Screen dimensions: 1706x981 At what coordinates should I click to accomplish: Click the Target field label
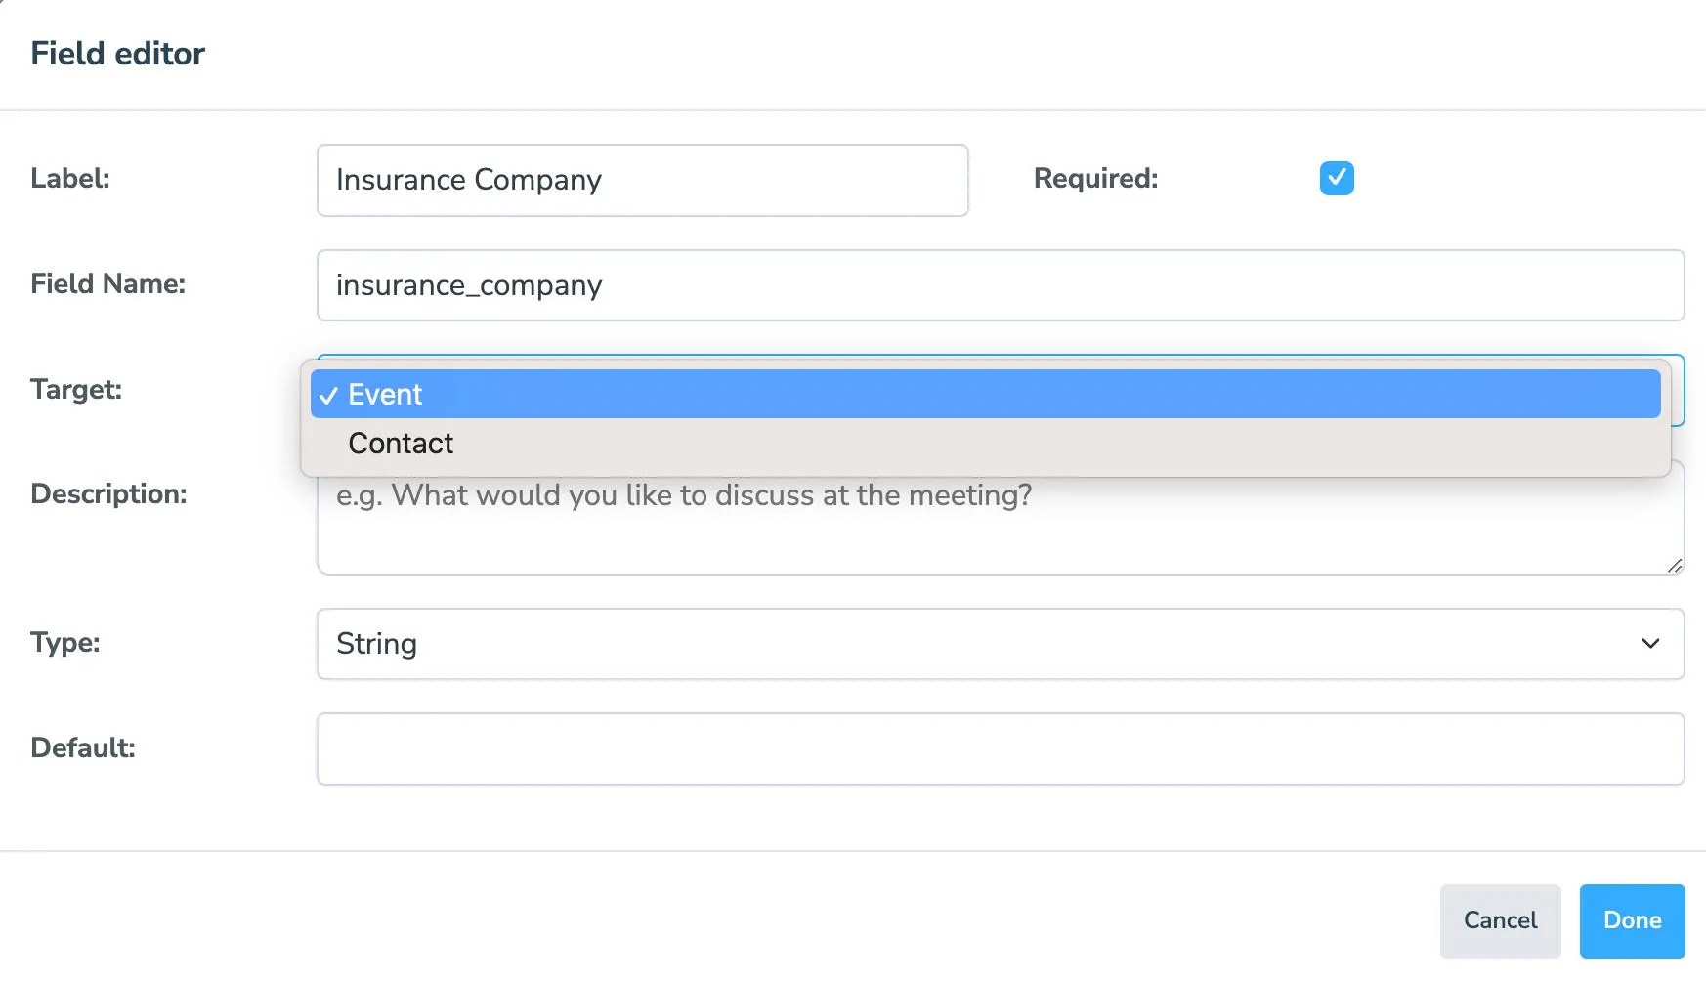pyautogui.click(x=75, y=389)
